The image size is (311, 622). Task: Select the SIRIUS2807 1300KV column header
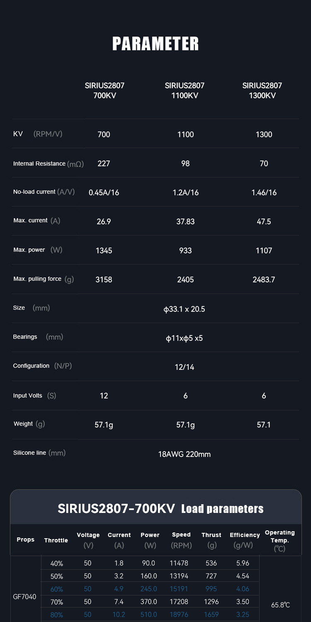tap(262, 90)
